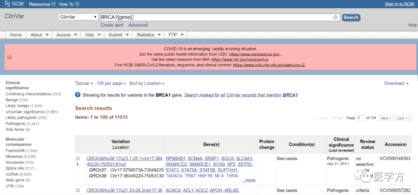Click the Last >> page button
Image resolution: width=418 pixels, height=195 pixels.
[403, 118]
